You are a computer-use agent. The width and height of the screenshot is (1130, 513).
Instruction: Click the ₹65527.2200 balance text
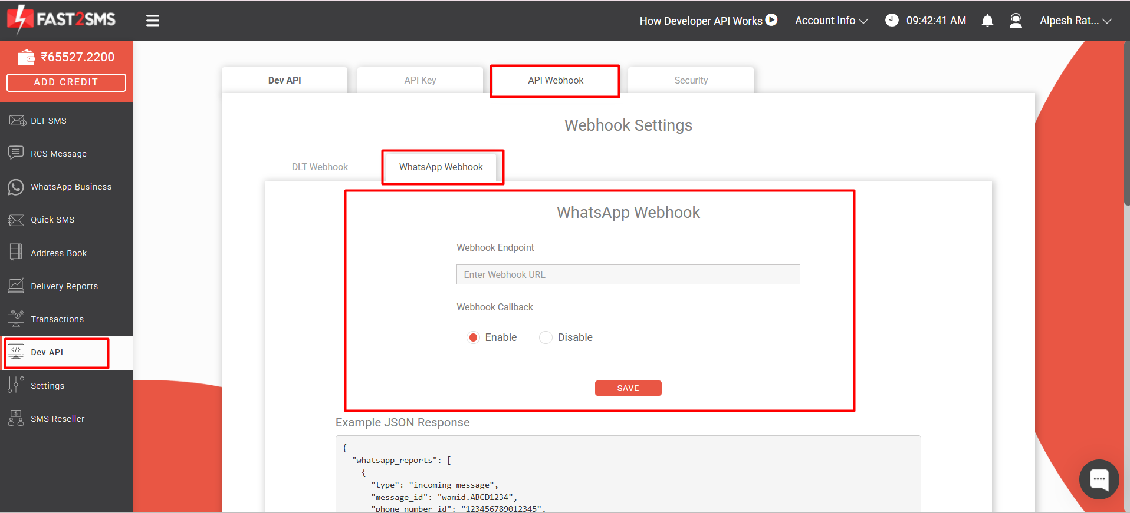pyautogui.click(x=78, y=57)
